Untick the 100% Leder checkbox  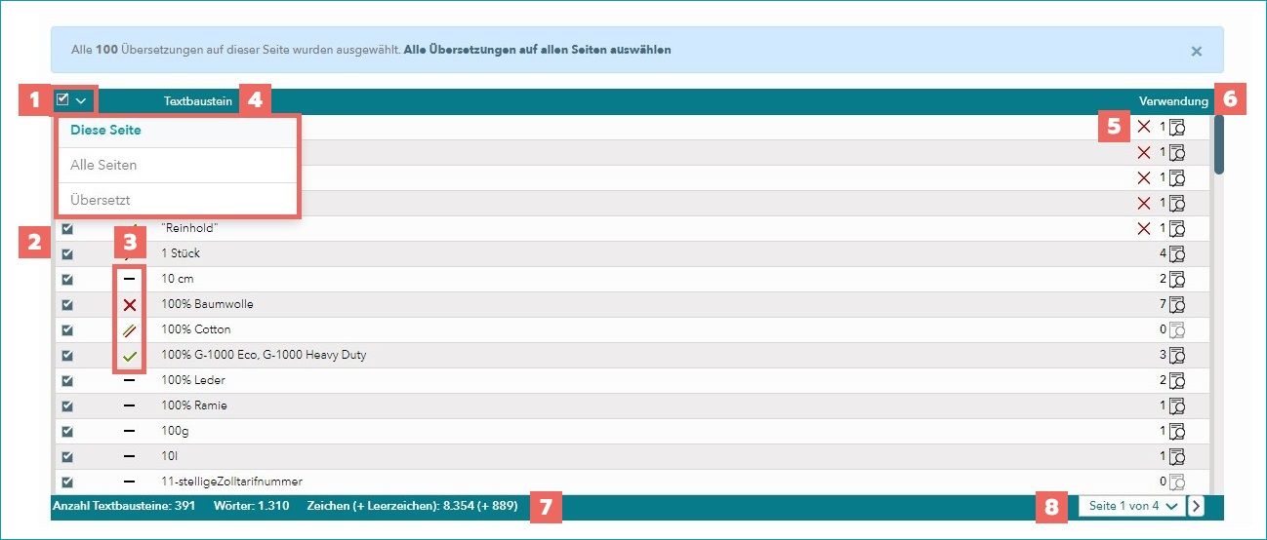(x=67, y=380)
